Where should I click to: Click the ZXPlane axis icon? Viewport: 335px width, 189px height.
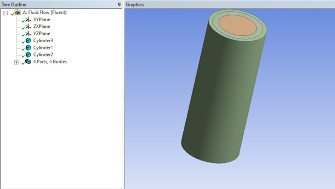coord(28,27)
